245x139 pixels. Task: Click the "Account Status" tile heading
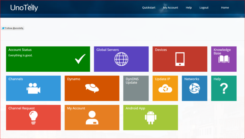pyautogui.click(x=20, y=50)
